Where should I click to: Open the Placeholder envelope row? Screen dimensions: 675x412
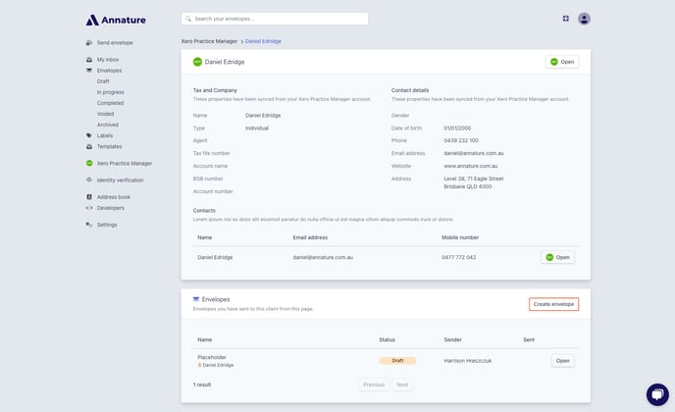[x=562, y=360]
